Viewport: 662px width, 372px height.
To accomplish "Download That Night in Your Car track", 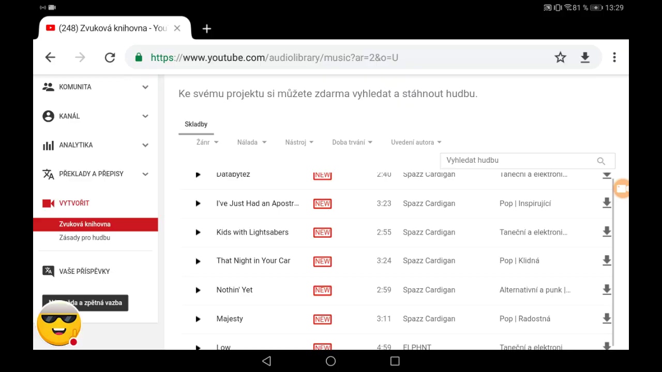I will pyautogui.click(x=607, y=261).
